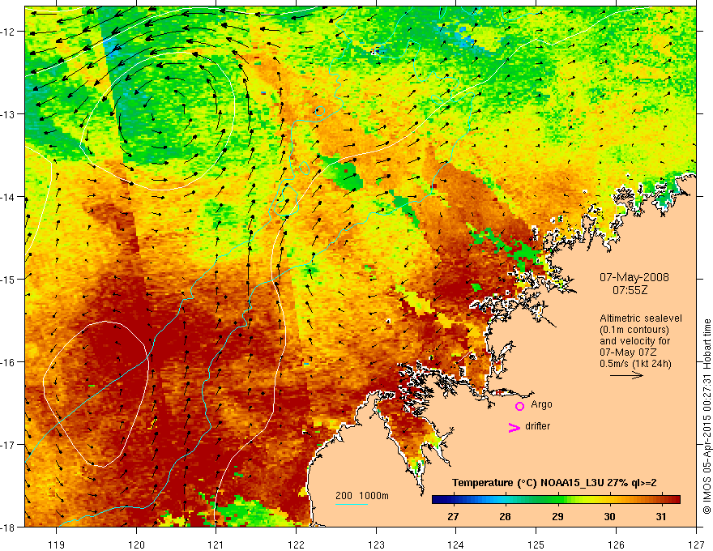Click the Temperature NOAA15_L3U colorbar title

pos(554,483)
